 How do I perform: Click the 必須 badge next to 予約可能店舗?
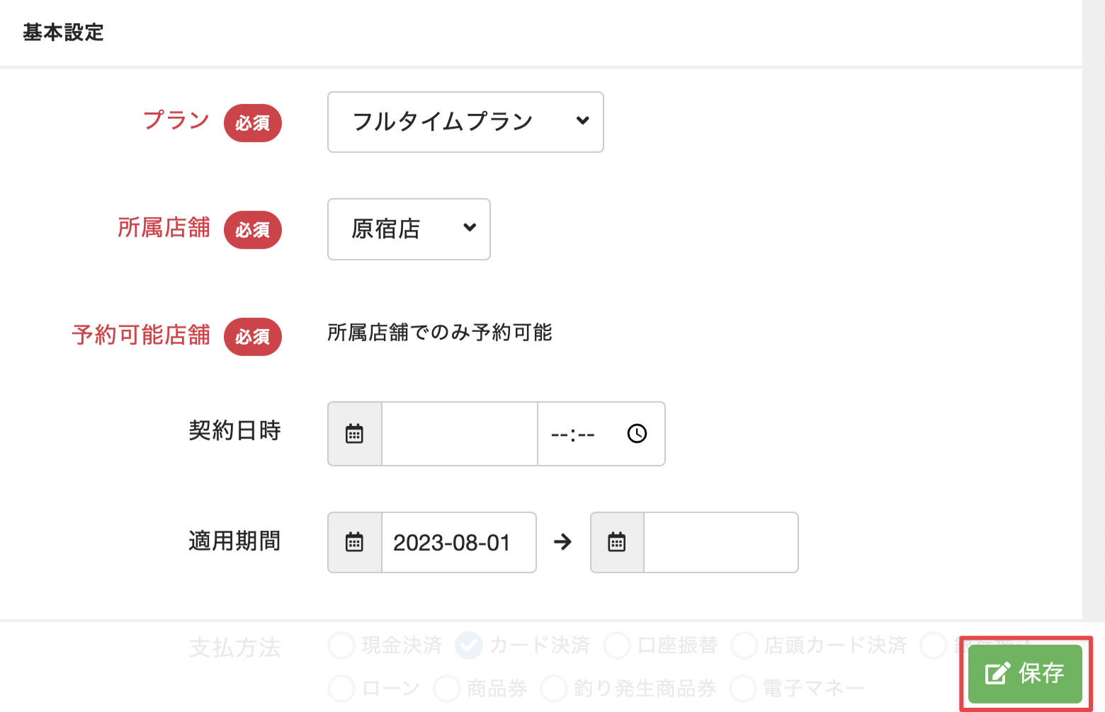tap(253, 337)
